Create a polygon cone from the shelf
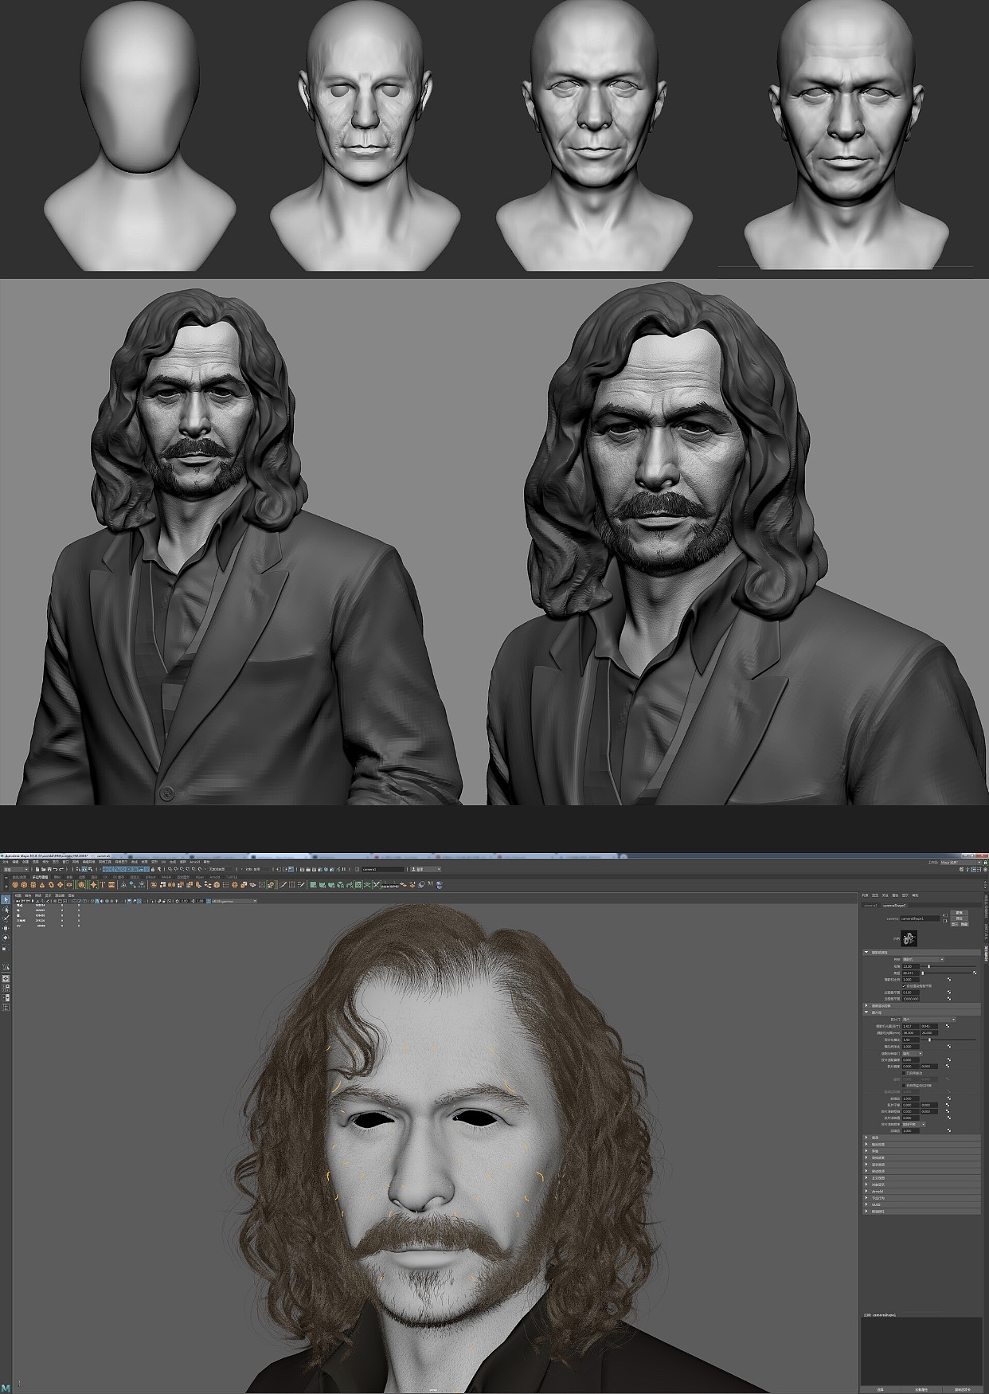This screenshot has width=989, height=1394. (42, 885)
